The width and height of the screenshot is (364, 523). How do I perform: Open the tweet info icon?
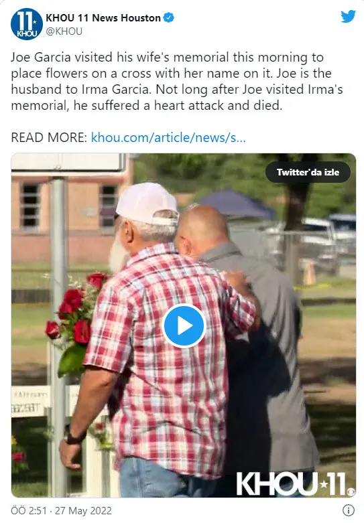point(349,510)
